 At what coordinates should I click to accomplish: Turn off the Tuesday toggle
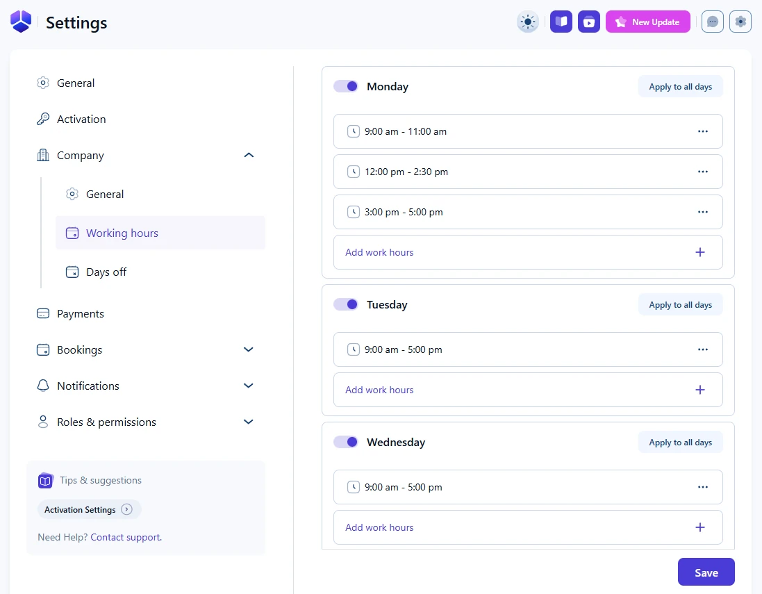coord(346,304)
